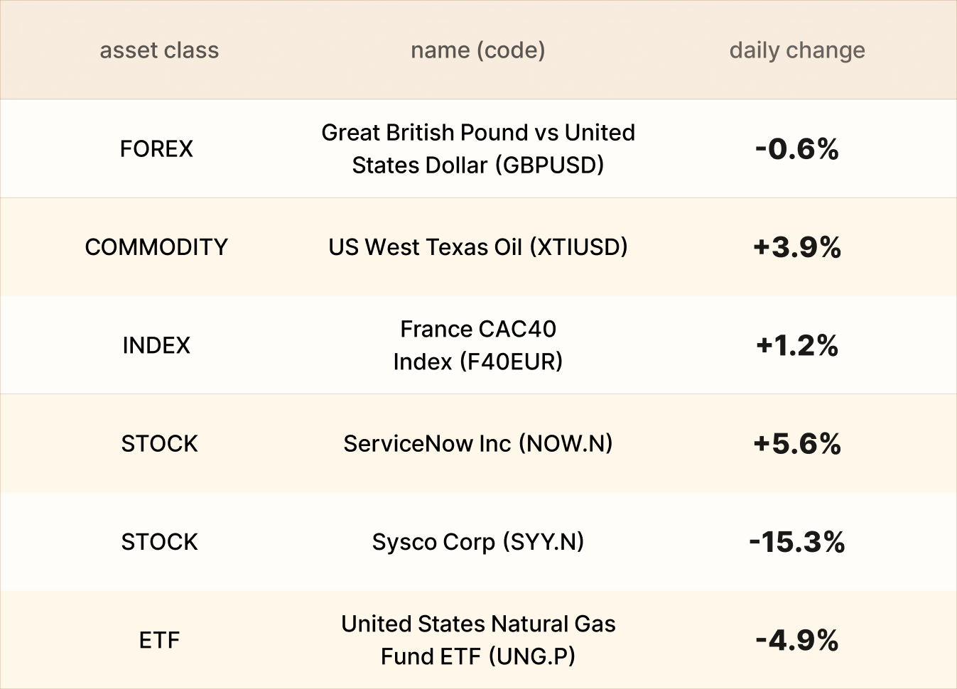Open France CAC40 Index (F40EUR)
957x689 pixels.
tap(477, 345)
